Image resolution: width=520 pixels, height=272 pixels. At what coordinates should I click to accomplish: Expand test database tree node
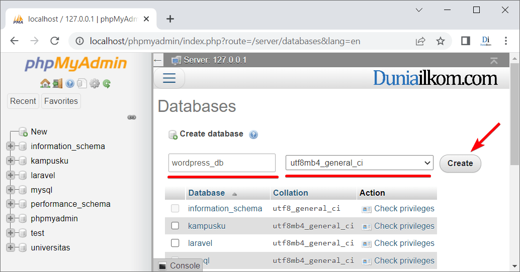[10, 233]
